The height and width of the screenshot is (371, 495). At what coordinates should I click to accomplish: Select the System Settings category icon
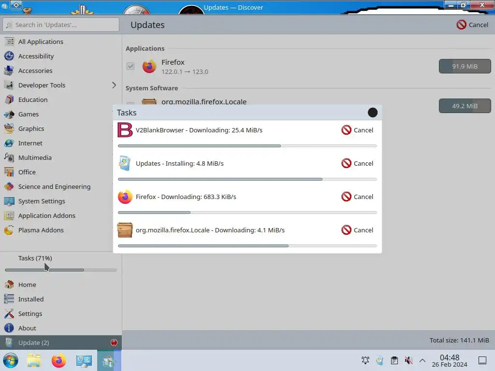9,201
